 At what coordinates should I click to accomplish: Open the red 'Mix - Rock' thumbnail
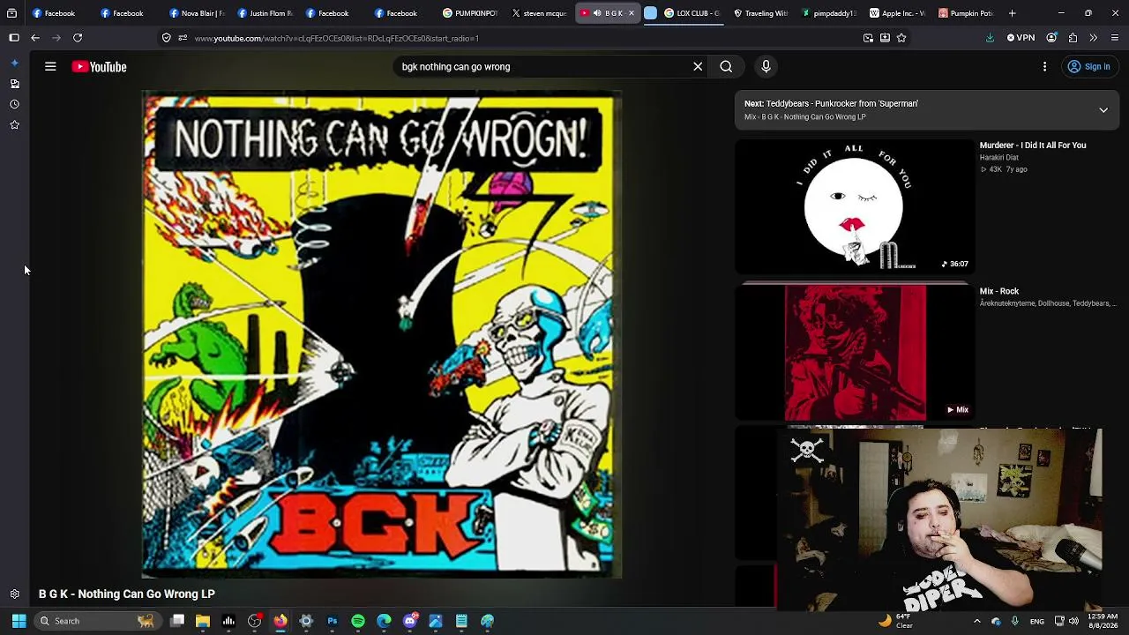(855, 352)
